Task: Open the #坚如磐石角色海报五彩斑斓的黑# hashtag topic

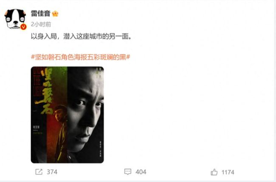Action: [x=80, y=57]
